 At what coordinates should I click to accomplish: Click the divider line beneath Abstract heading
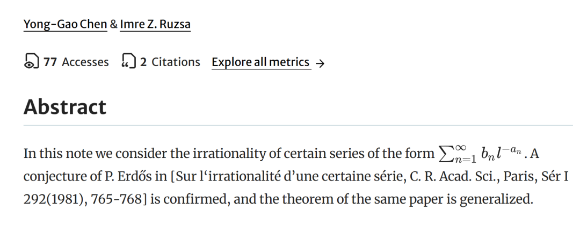point(298,126)
